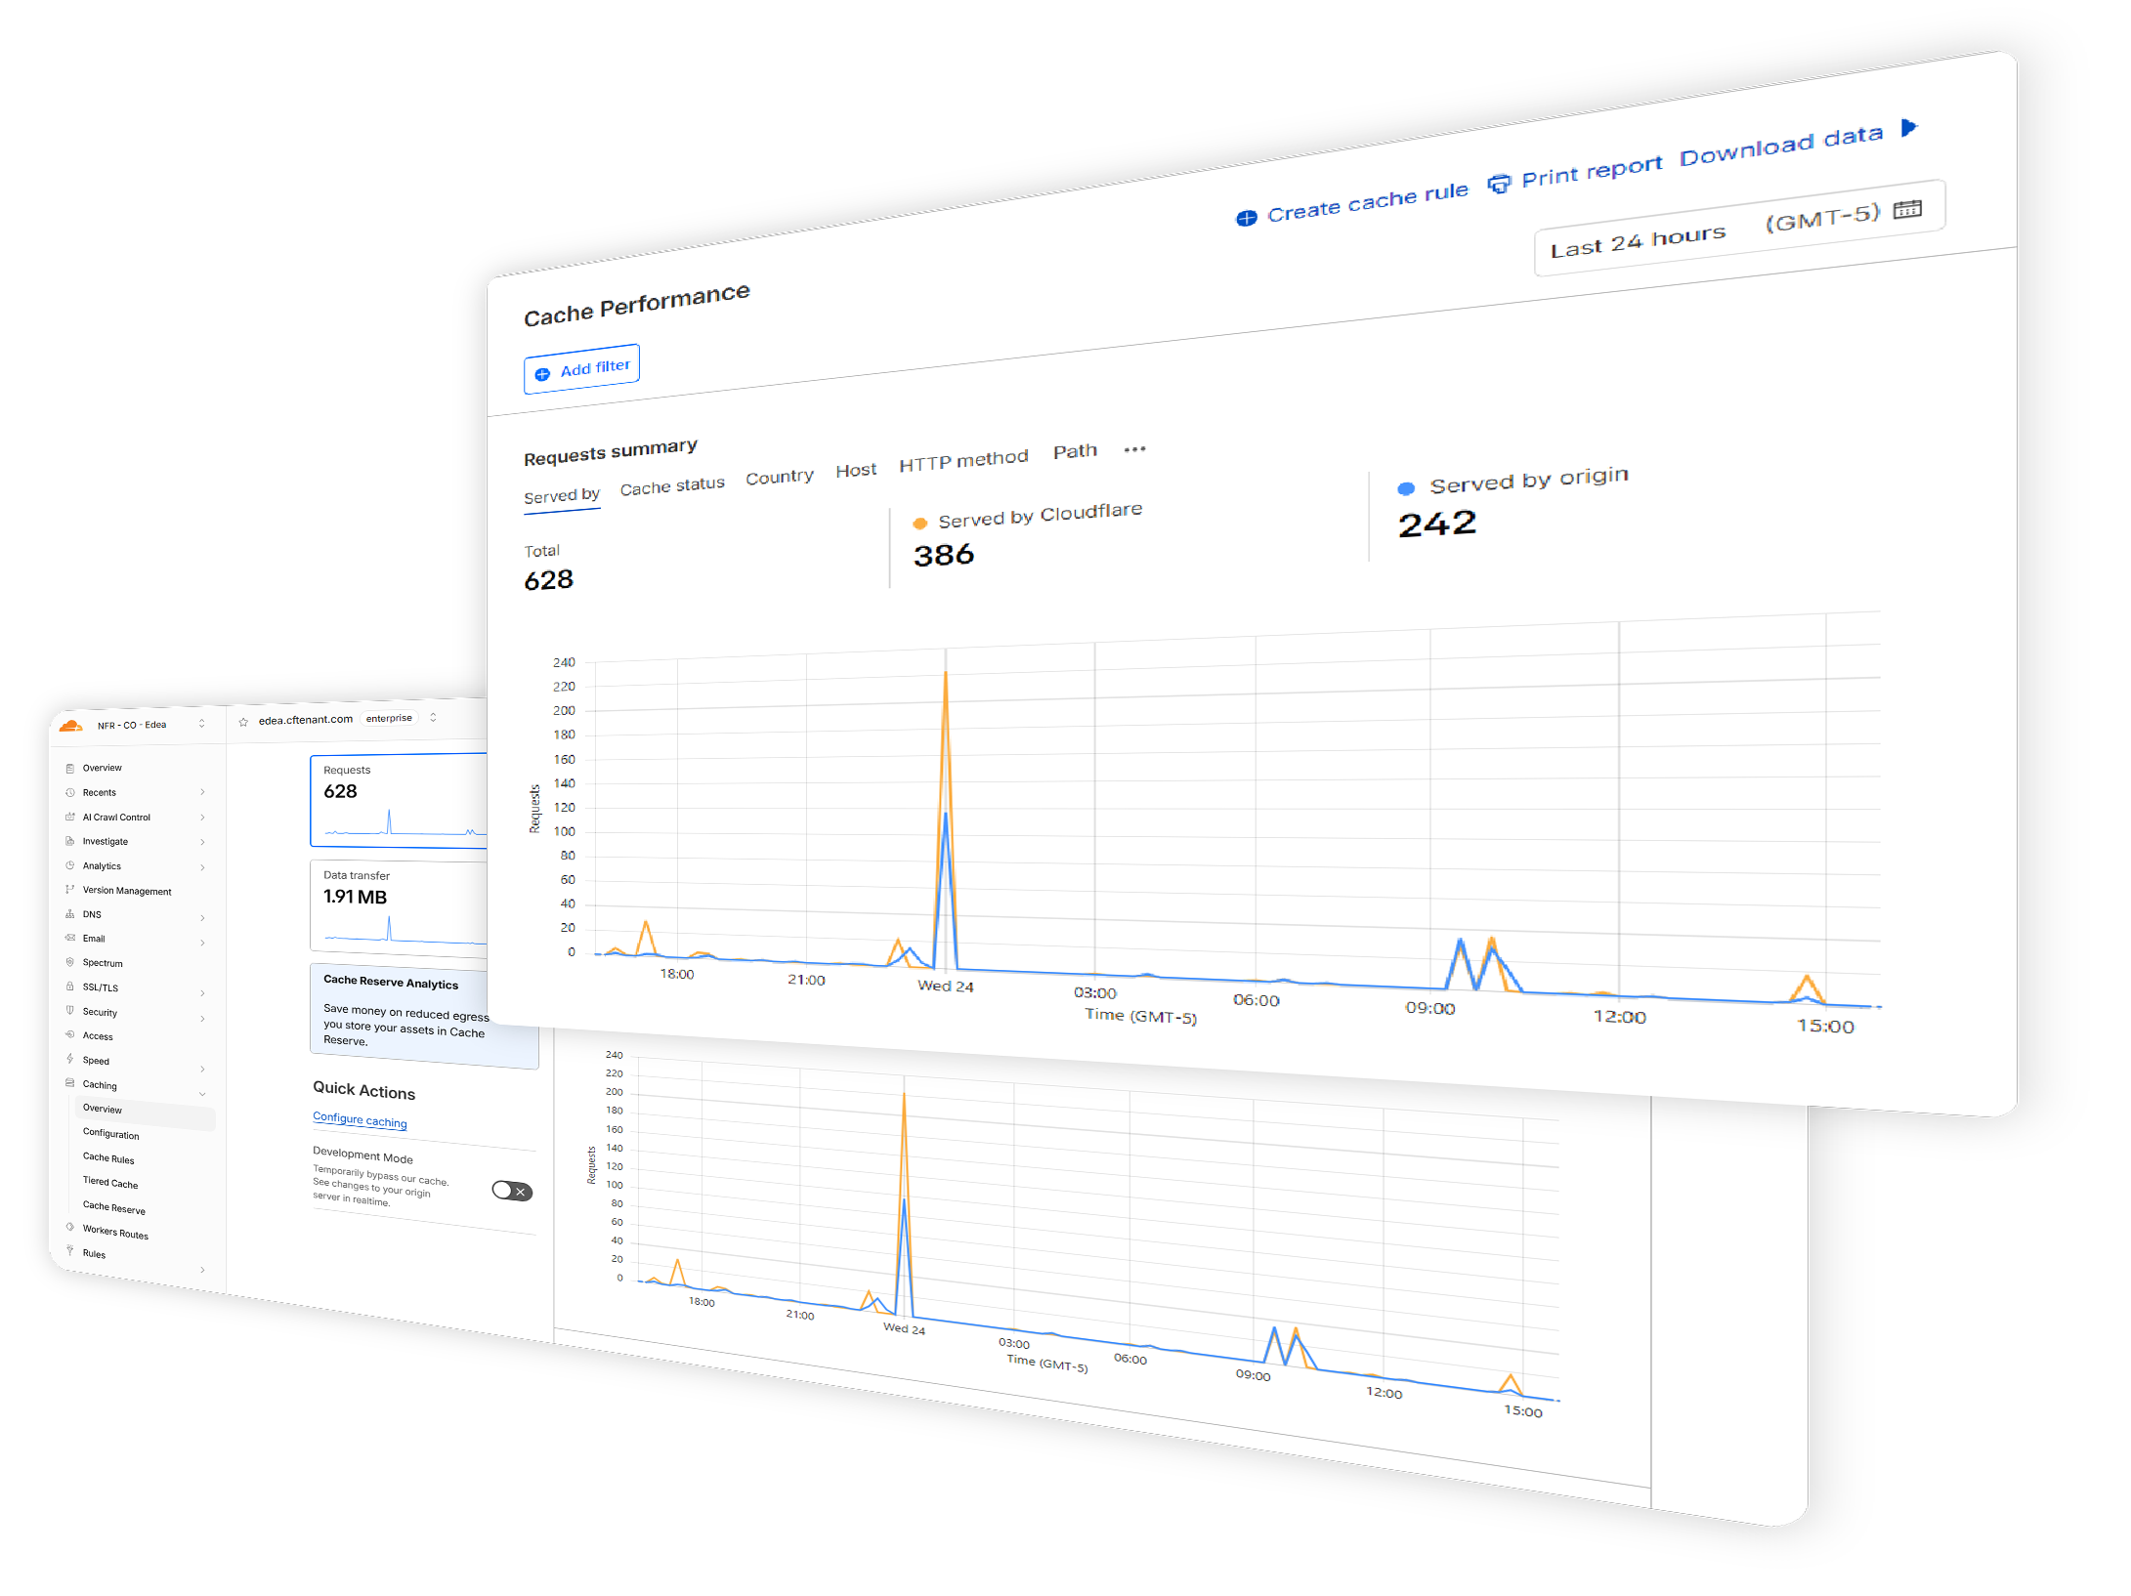Click the Caching drive icon

tap(69, 1083)
